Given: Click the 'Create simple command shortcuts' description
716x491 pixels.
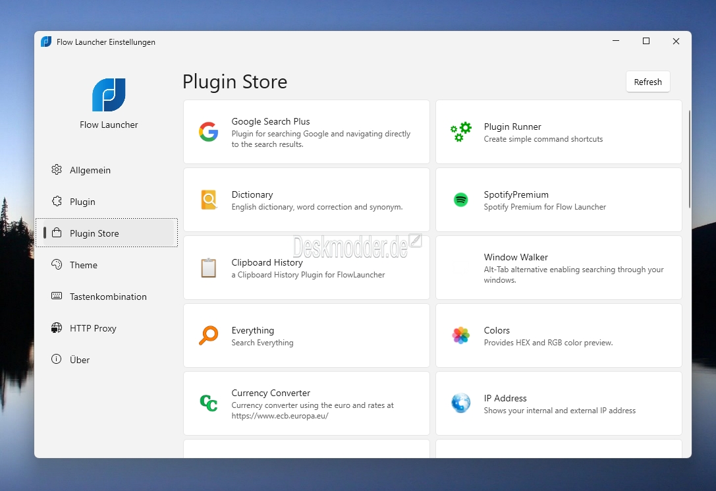Looking at the screenshot, I should pos(543,139).
